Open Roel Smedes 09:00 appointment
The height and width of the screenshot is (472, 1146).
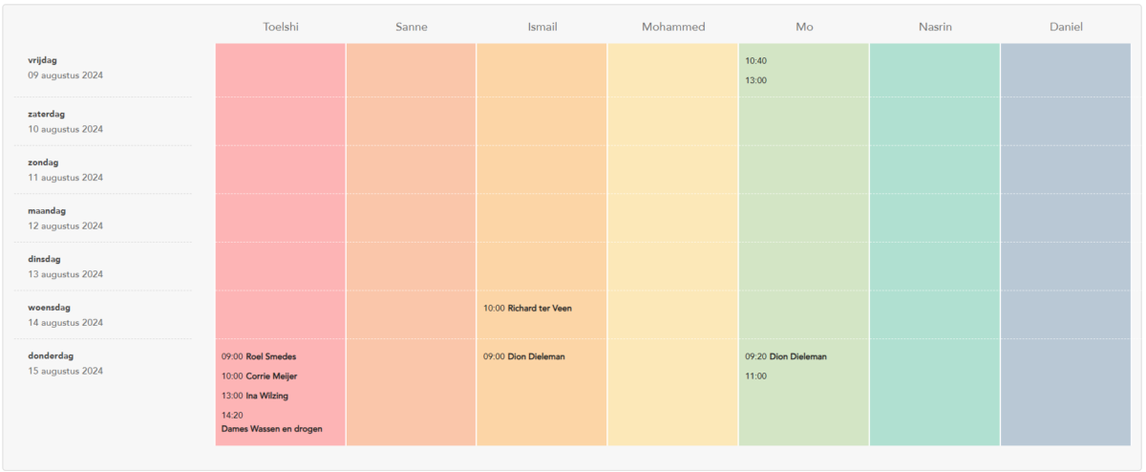pyautogui.click(x=259, y=356)
